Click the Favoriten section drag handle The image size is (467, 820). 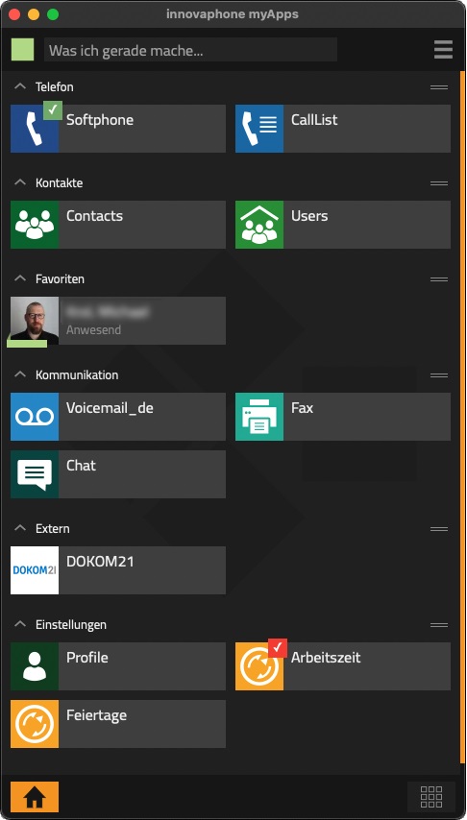[x=439, y=279]
